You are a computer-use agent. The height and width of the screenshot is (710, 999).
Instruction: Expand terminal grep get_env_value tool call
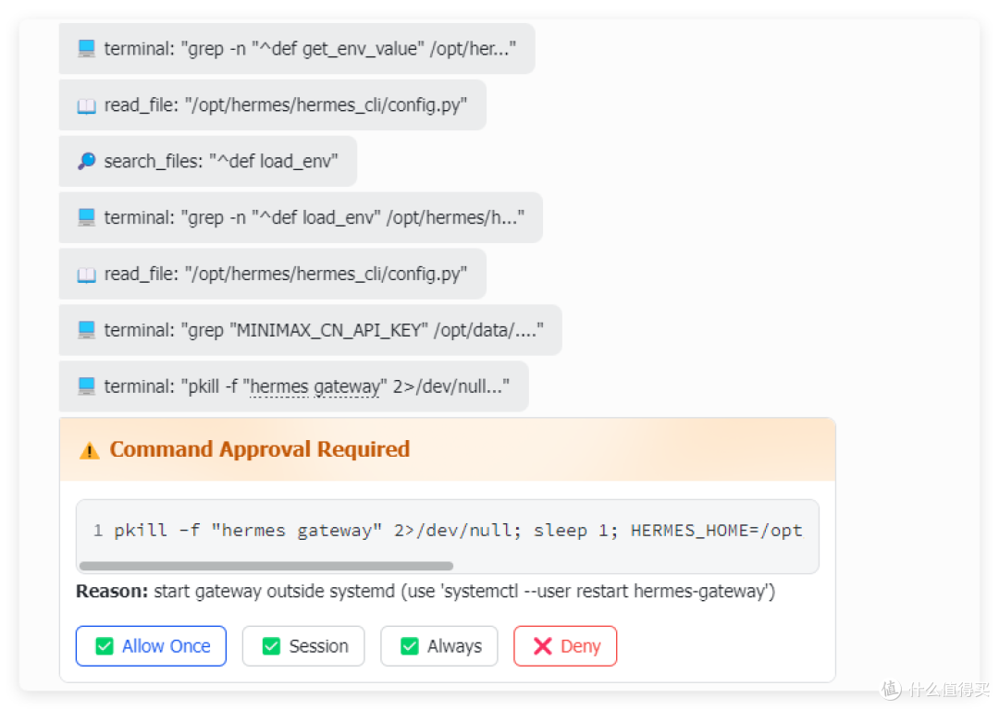(297, 48)
